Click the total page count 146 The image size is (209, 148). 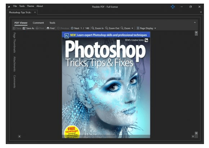pos(87,28)
